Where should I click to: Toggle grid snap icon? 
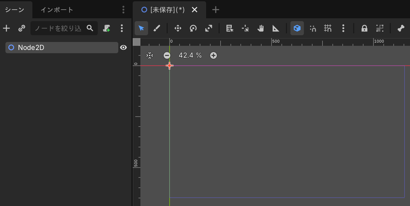(328, 28)
